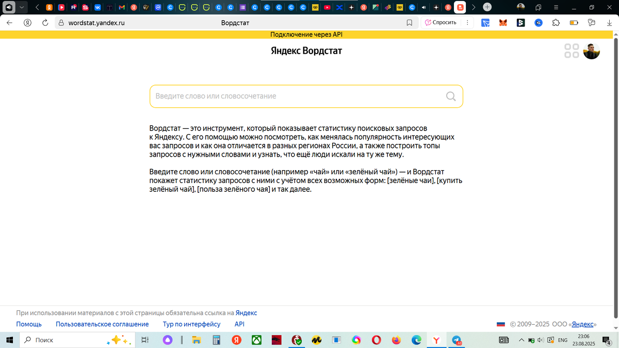The image size is (619, 348).
Task: Click the taskbar 'Поиск' search box
Action: click(77, 340)
